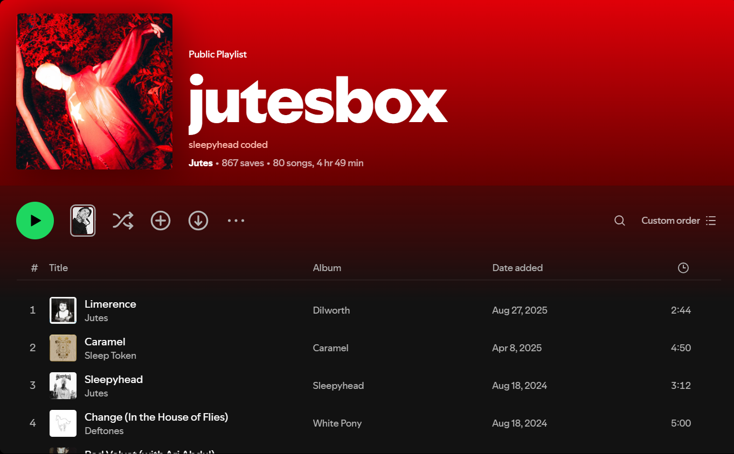Sort by duration clock icon

pos(683,268)
